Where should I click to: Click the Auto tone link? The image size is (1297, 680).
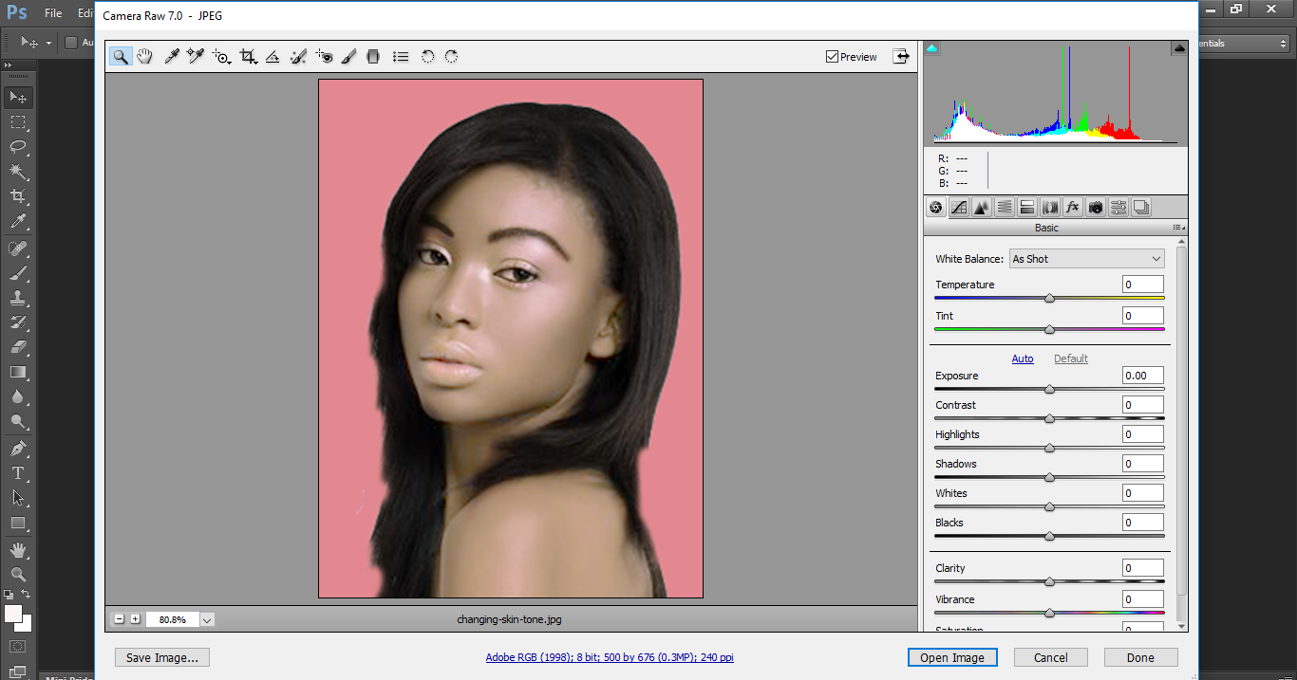(1023, 358)
